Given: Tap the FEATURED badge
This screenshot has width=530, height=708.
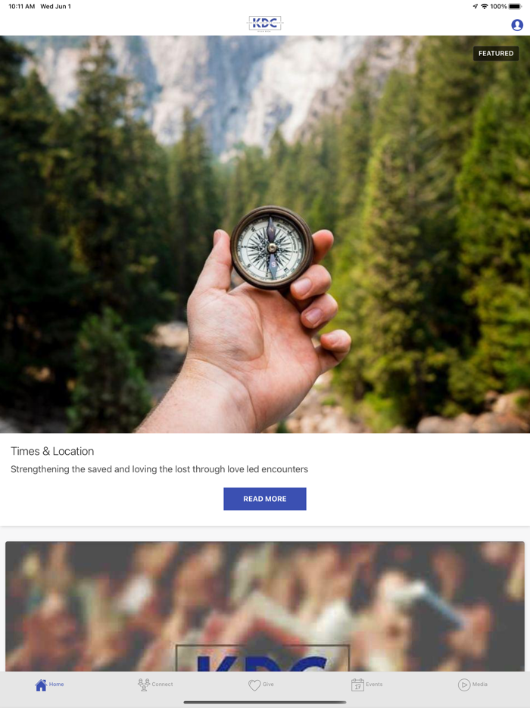Looking at the screenshot, I should (496, 53).
